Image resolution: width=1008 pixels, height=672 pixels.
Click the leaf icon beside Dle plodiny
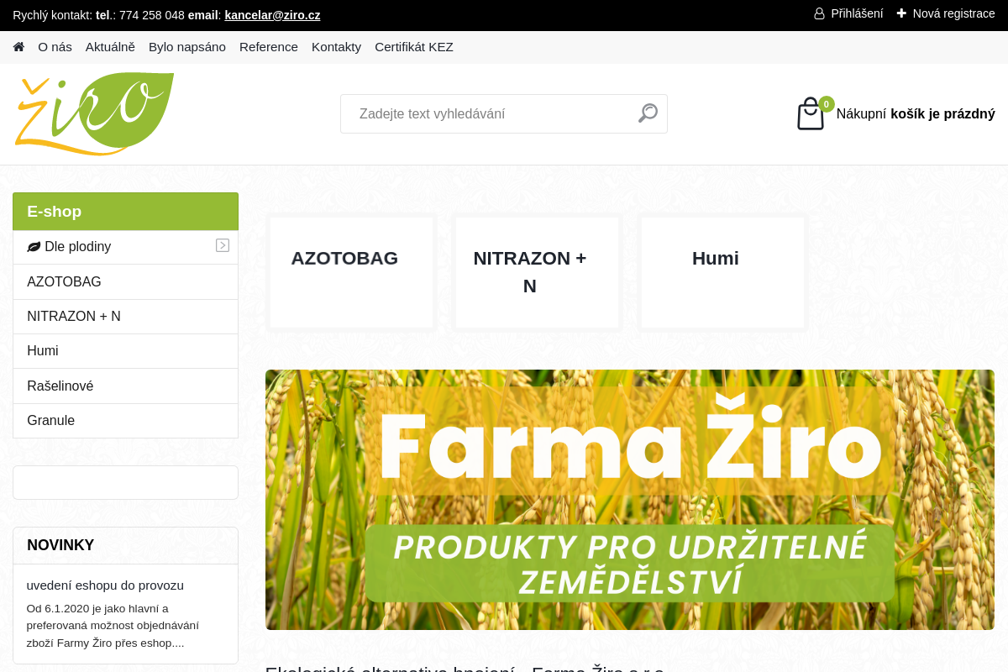[34, 247]
